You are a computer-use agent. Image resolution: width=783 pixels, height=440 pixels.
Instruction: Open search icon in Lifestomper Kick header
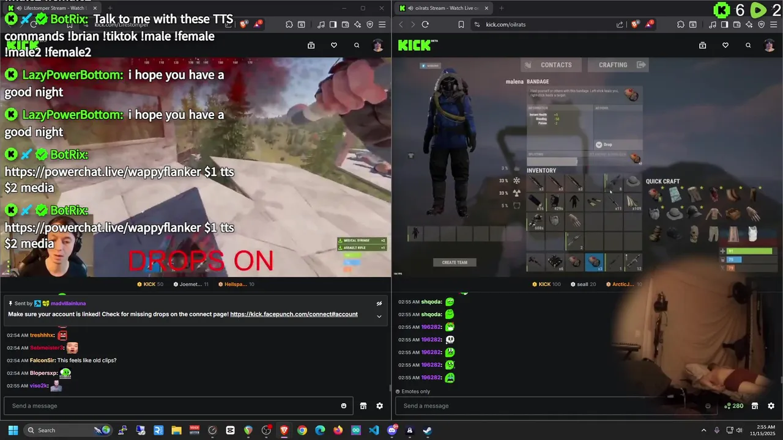point(357,45)
